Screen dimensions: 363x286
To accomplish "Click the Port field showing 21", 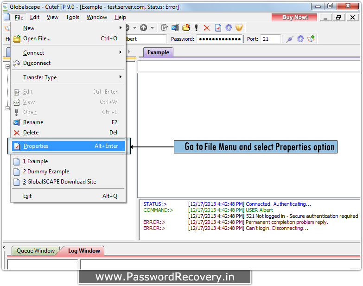I will click(270, 39).
